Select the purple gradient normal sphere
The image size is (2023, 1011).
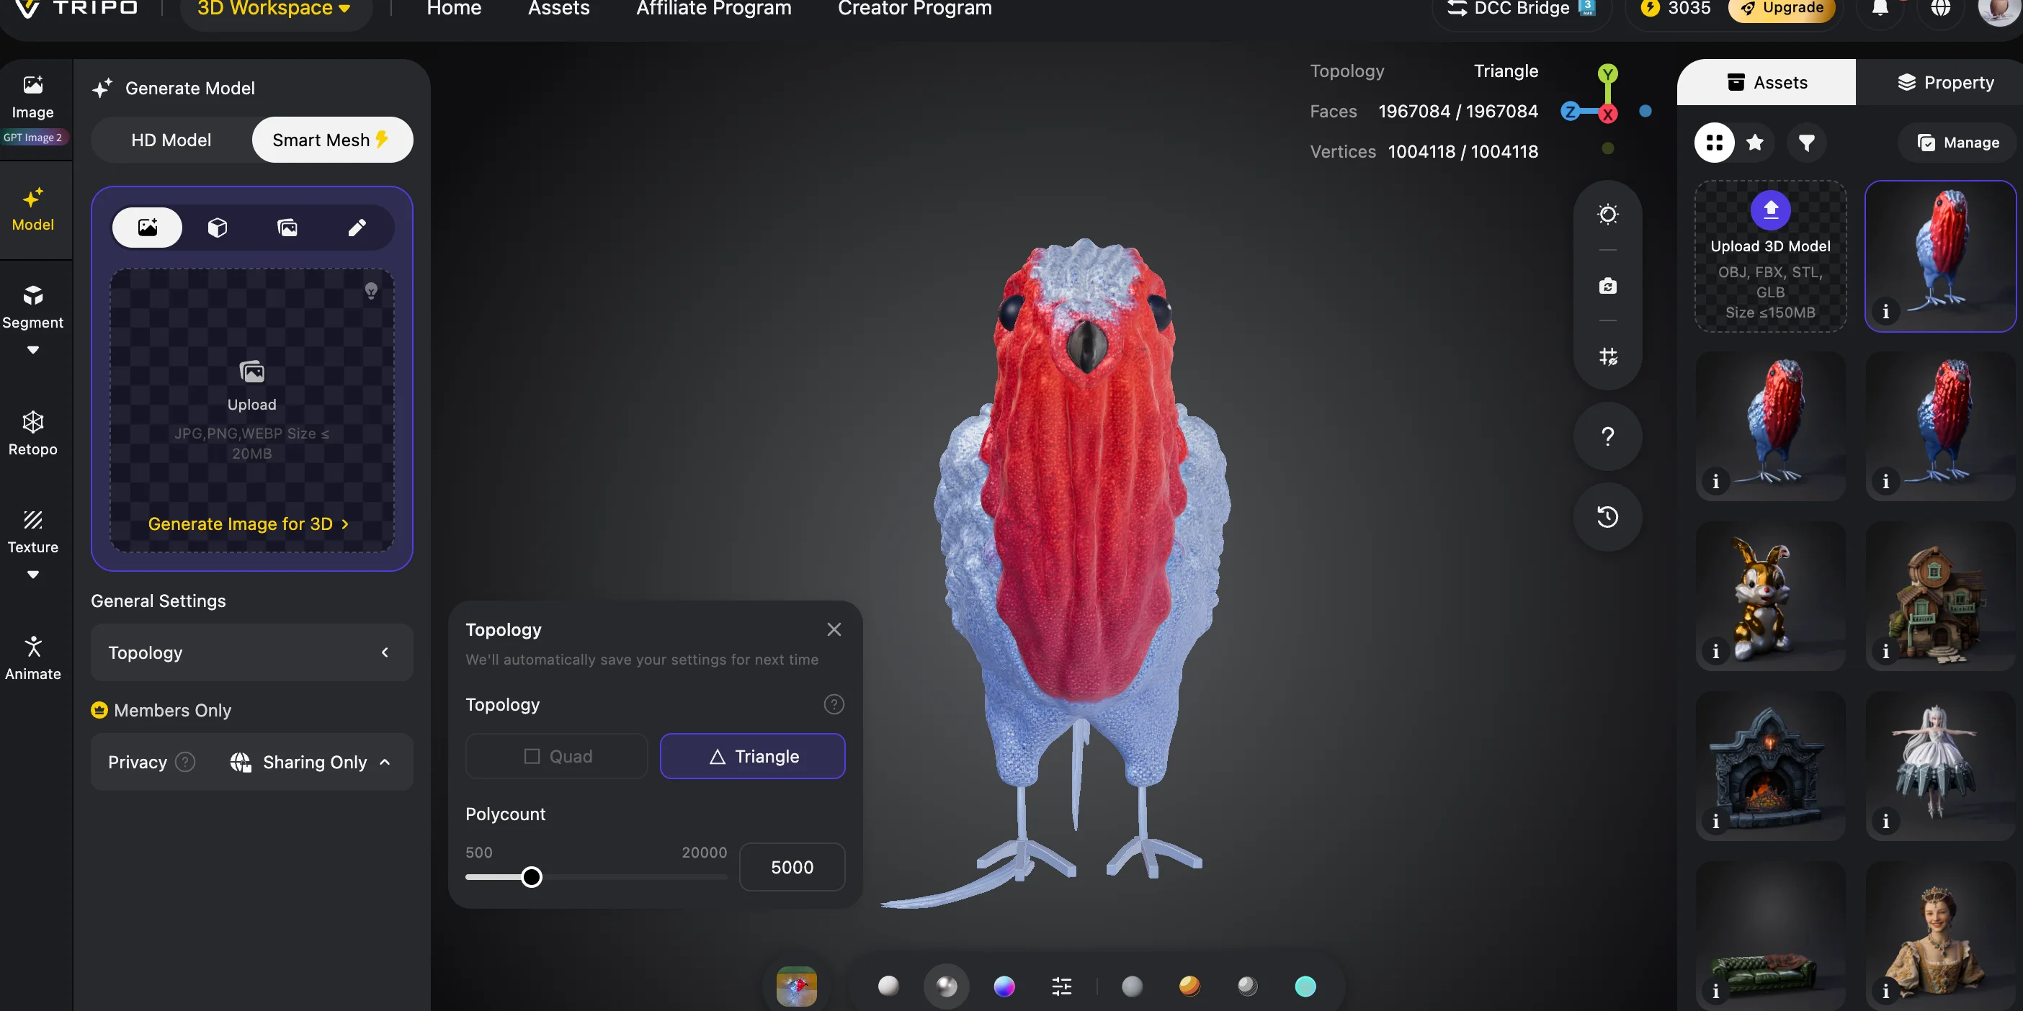1004,986
